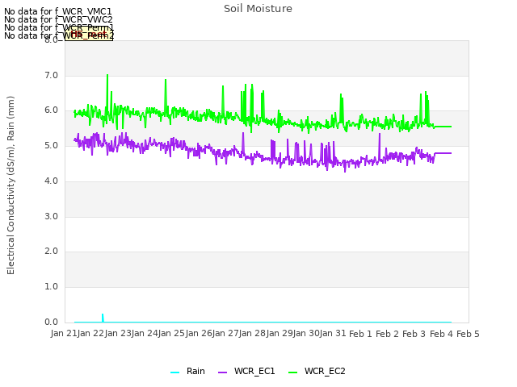The height and width of the screenshot is (387, 517).
Task: Click the 'No data for f_WCR_VWC2' message
Action: [58, 19]
